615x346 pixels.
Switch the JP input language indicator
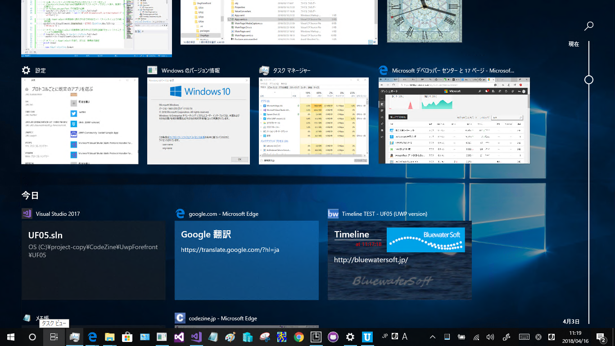click(385, 336)
